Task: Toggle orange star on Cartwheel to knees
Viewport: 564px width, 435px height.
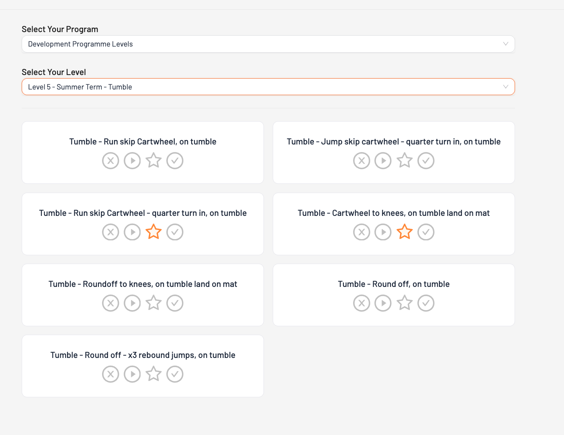Action: tap(405, 232)
